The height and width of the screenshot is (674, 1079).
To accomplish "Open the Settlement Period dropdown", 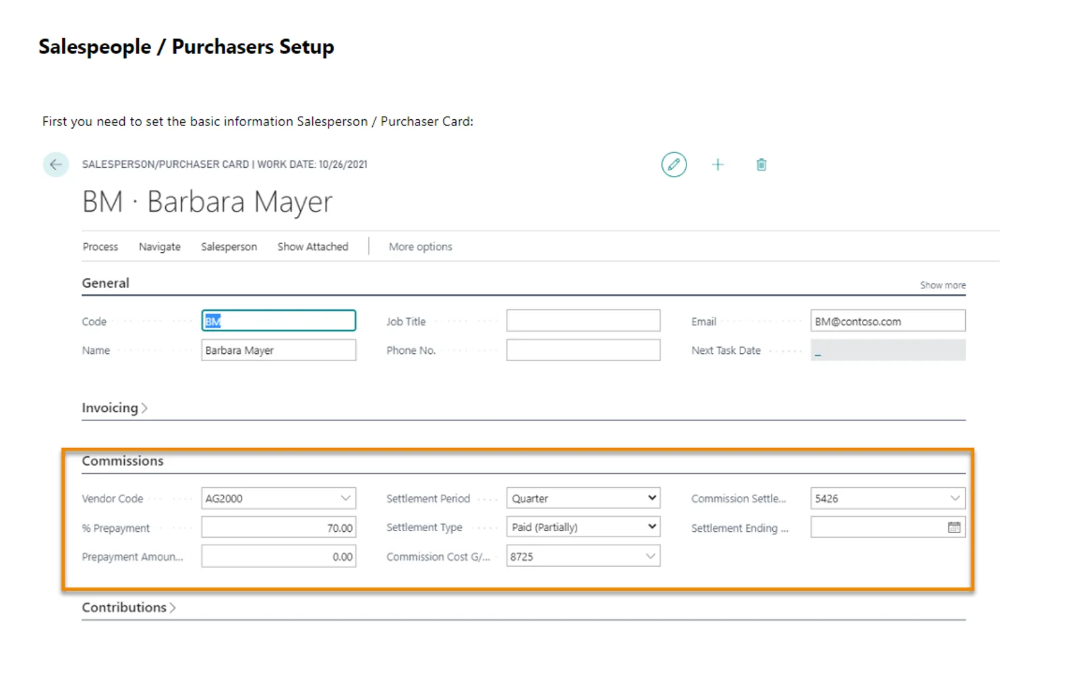I will click(x=652, y=498).
